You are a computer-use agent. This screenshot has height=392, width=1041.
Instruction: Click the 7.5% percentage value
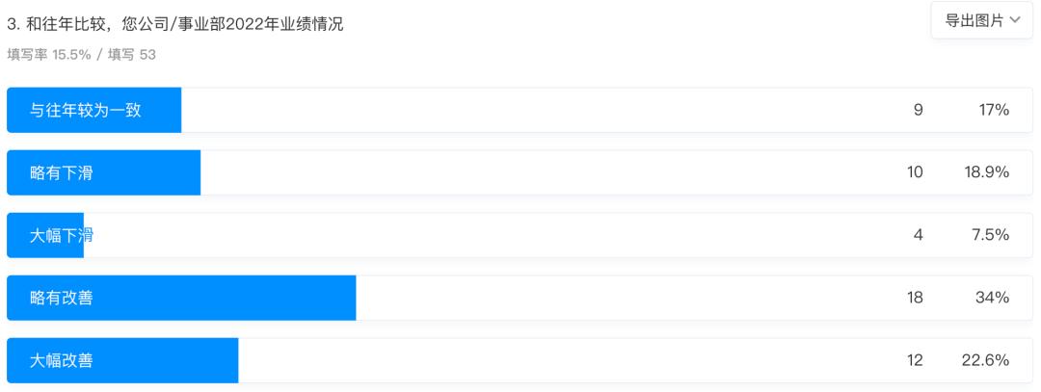pyautogui.click(x=992, y=235)
